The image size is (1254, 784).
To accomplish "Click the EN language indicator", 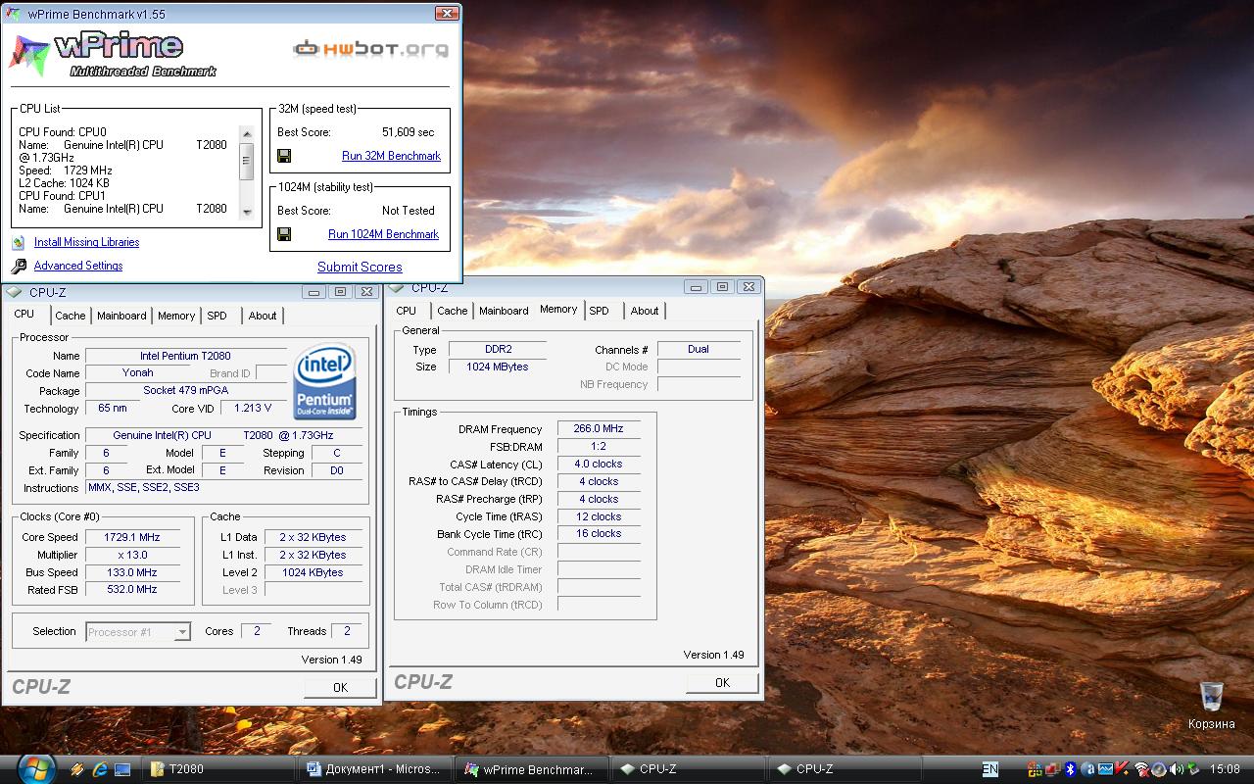I will pyautogui.click(x=990, y=769).
